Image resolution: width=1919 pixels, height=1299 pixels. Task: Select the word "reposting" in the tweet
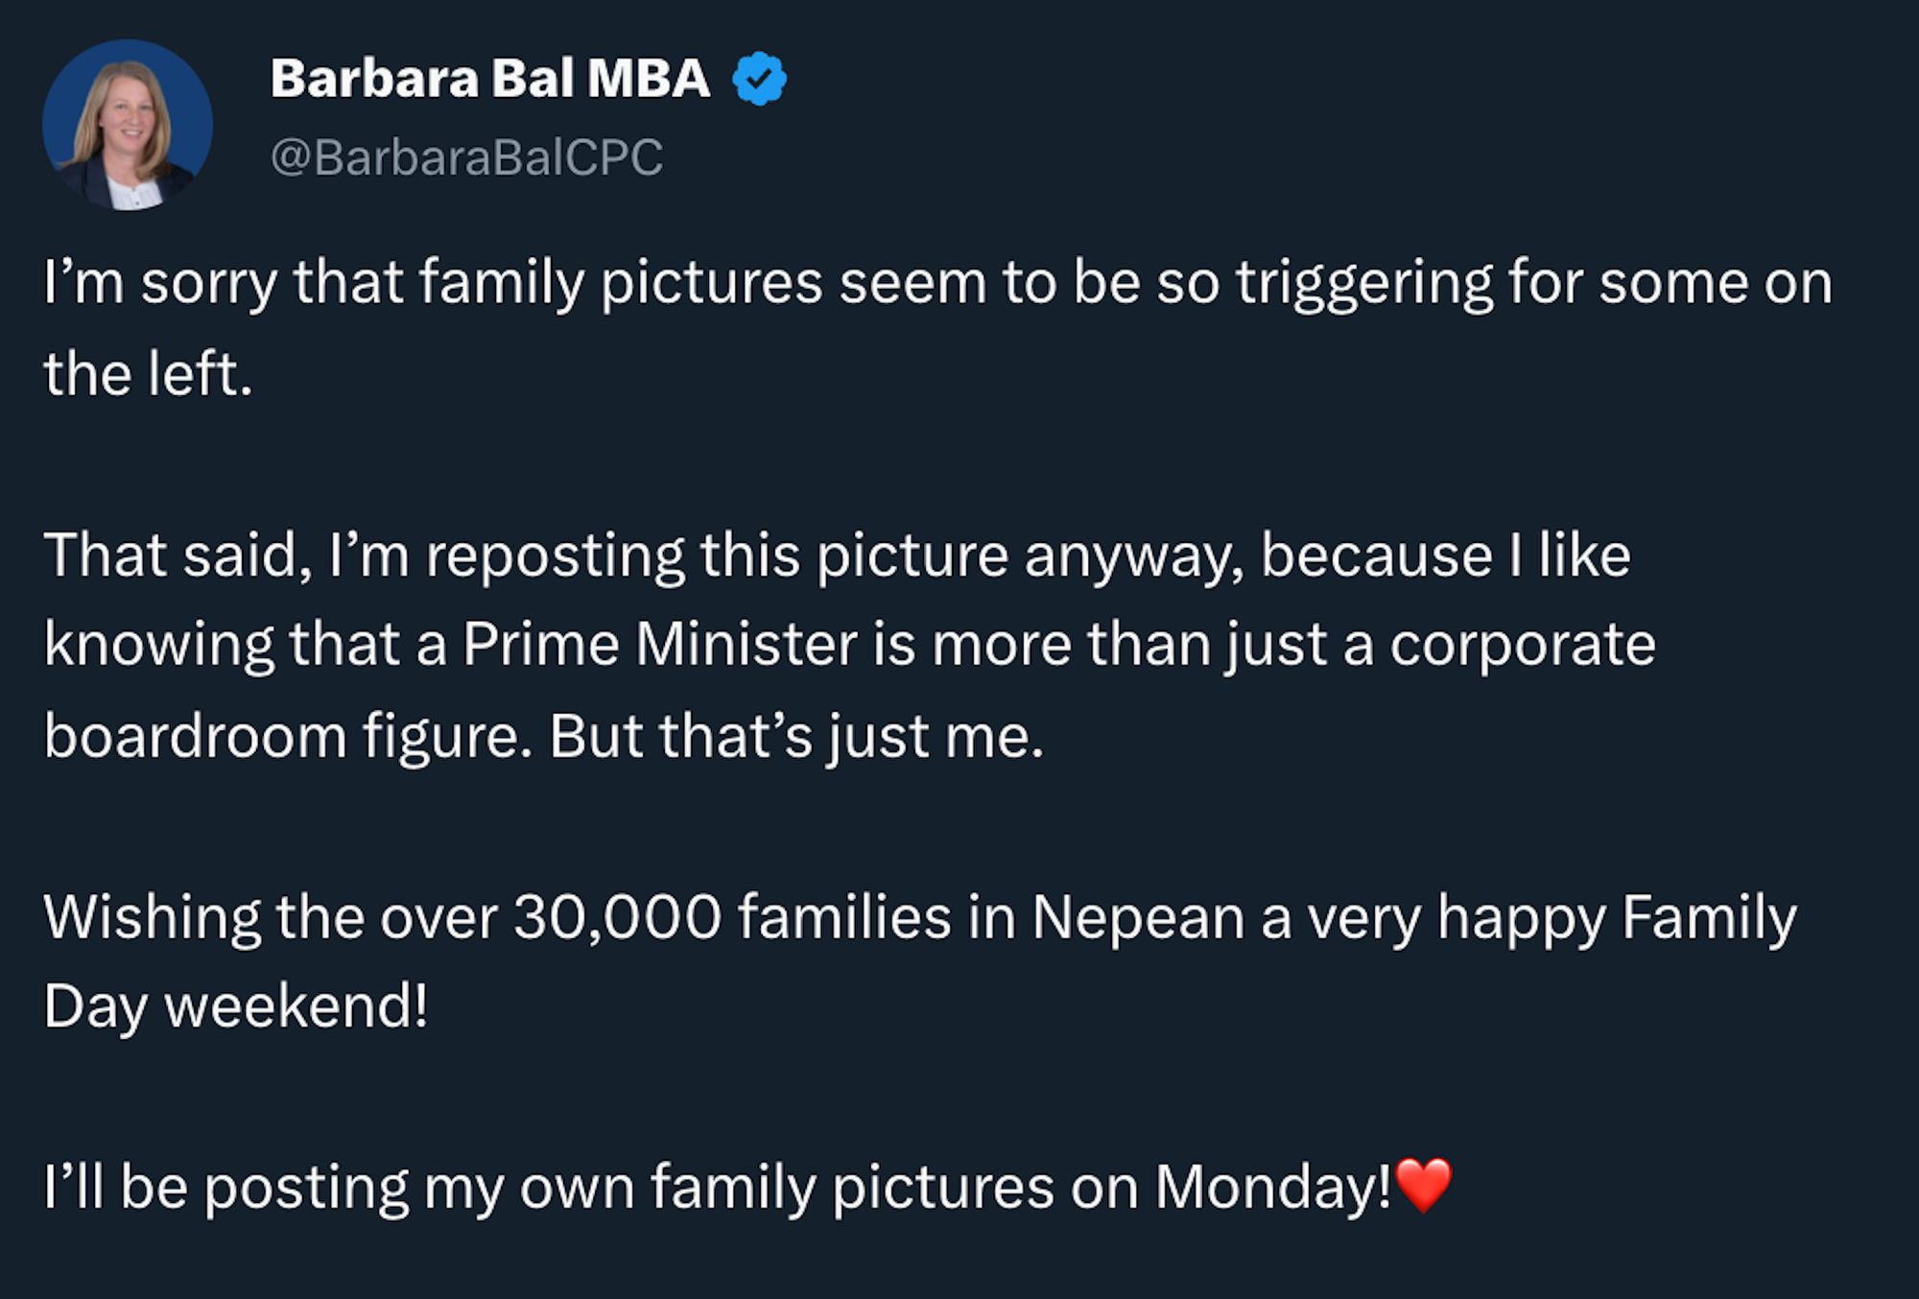point(555,556)
